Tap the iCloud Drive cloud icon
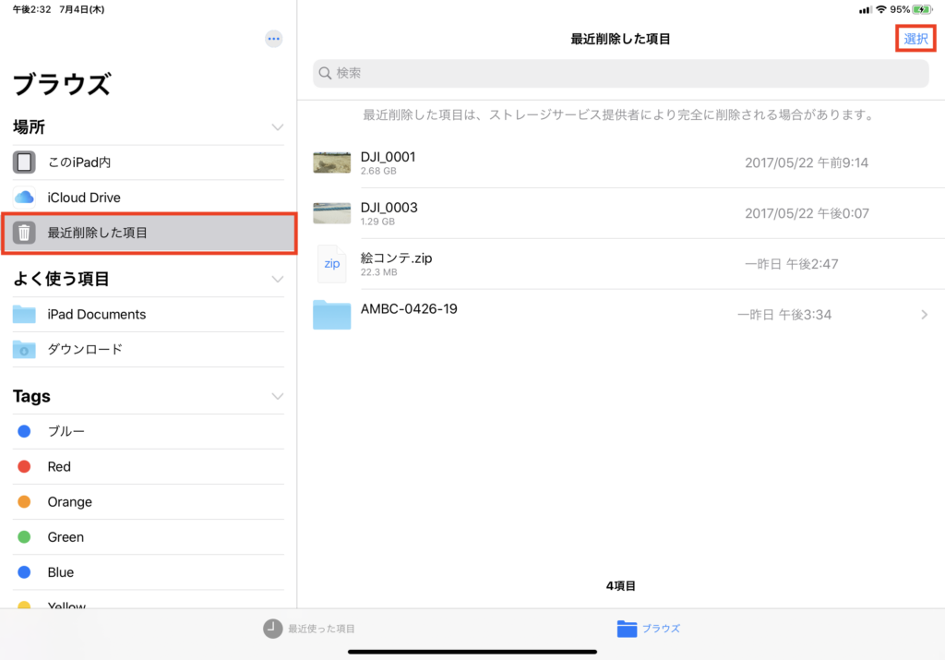Screen dimensions: 945x660 click(24, 198)
